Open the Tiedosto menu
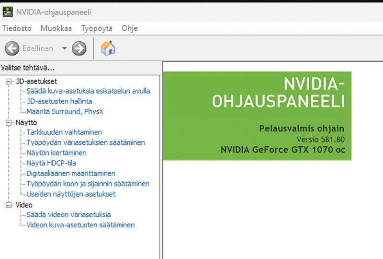383x259 pixels. 17,28
